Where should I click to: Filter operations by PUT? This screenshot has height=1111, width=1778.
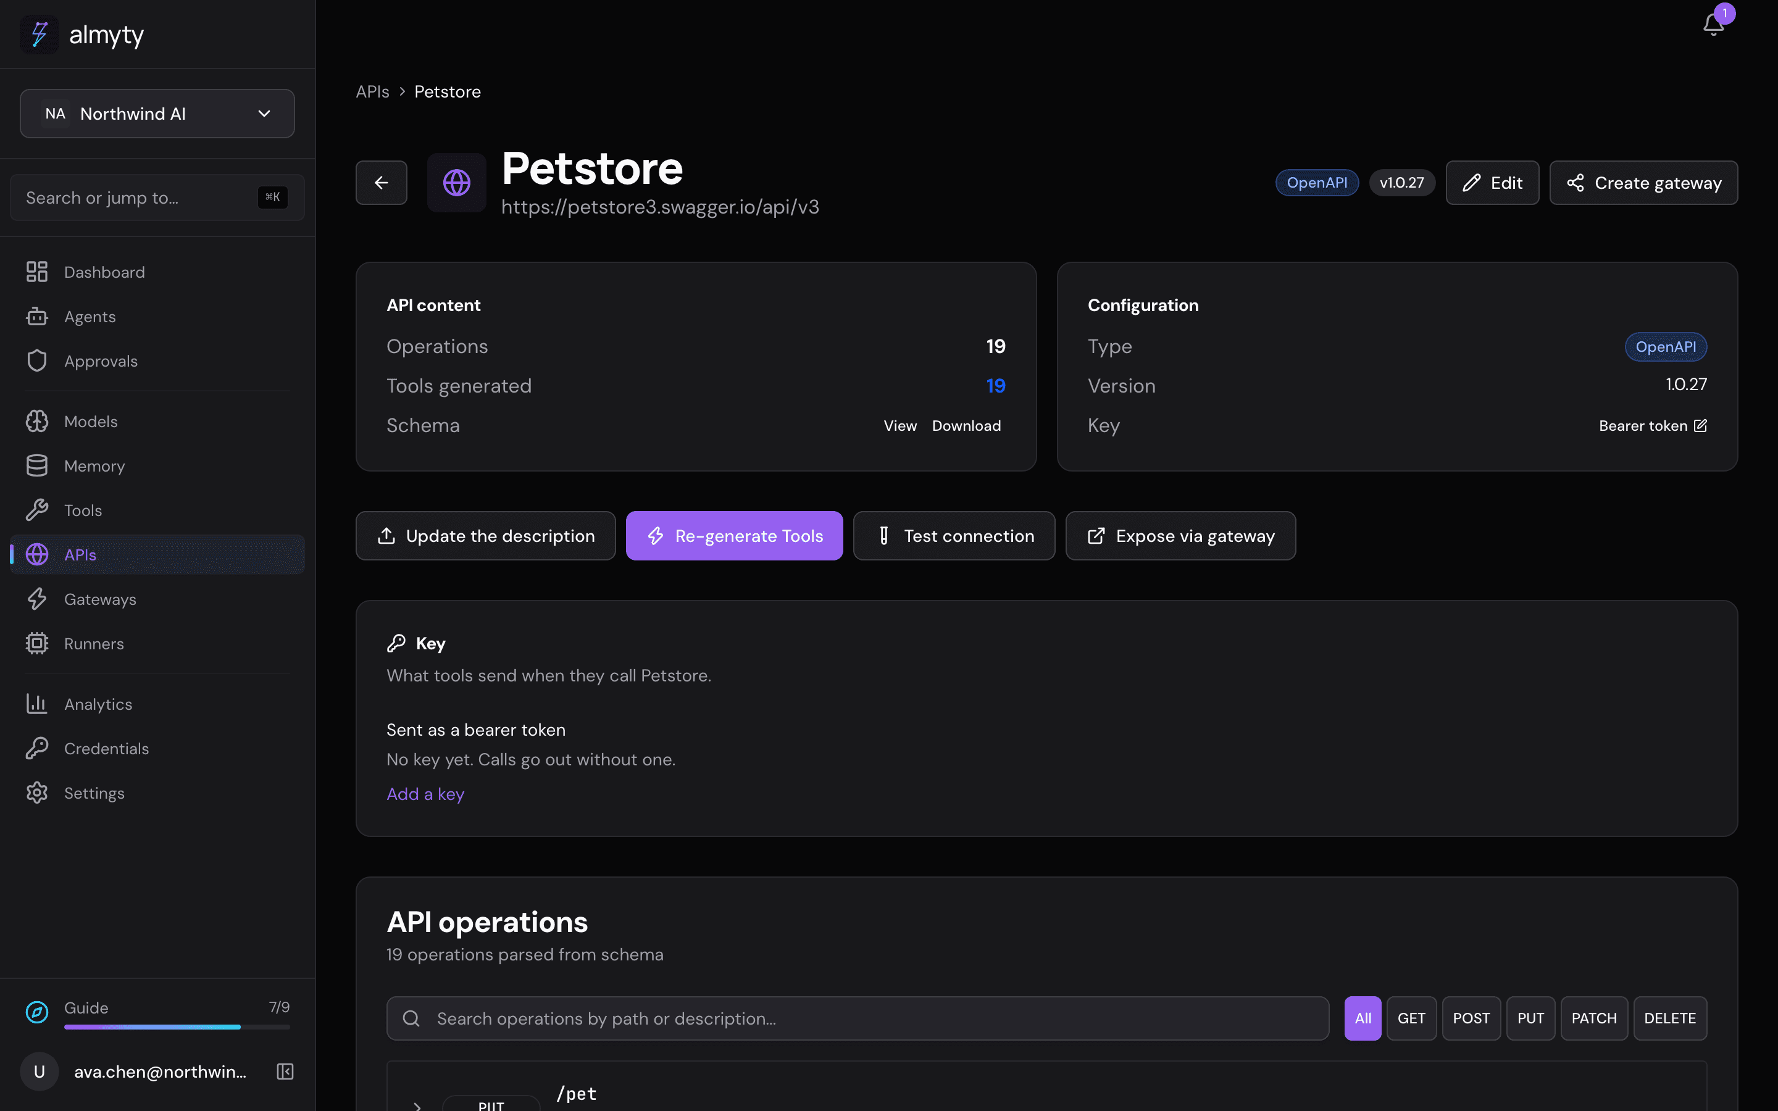(x=1530, y=1018)
